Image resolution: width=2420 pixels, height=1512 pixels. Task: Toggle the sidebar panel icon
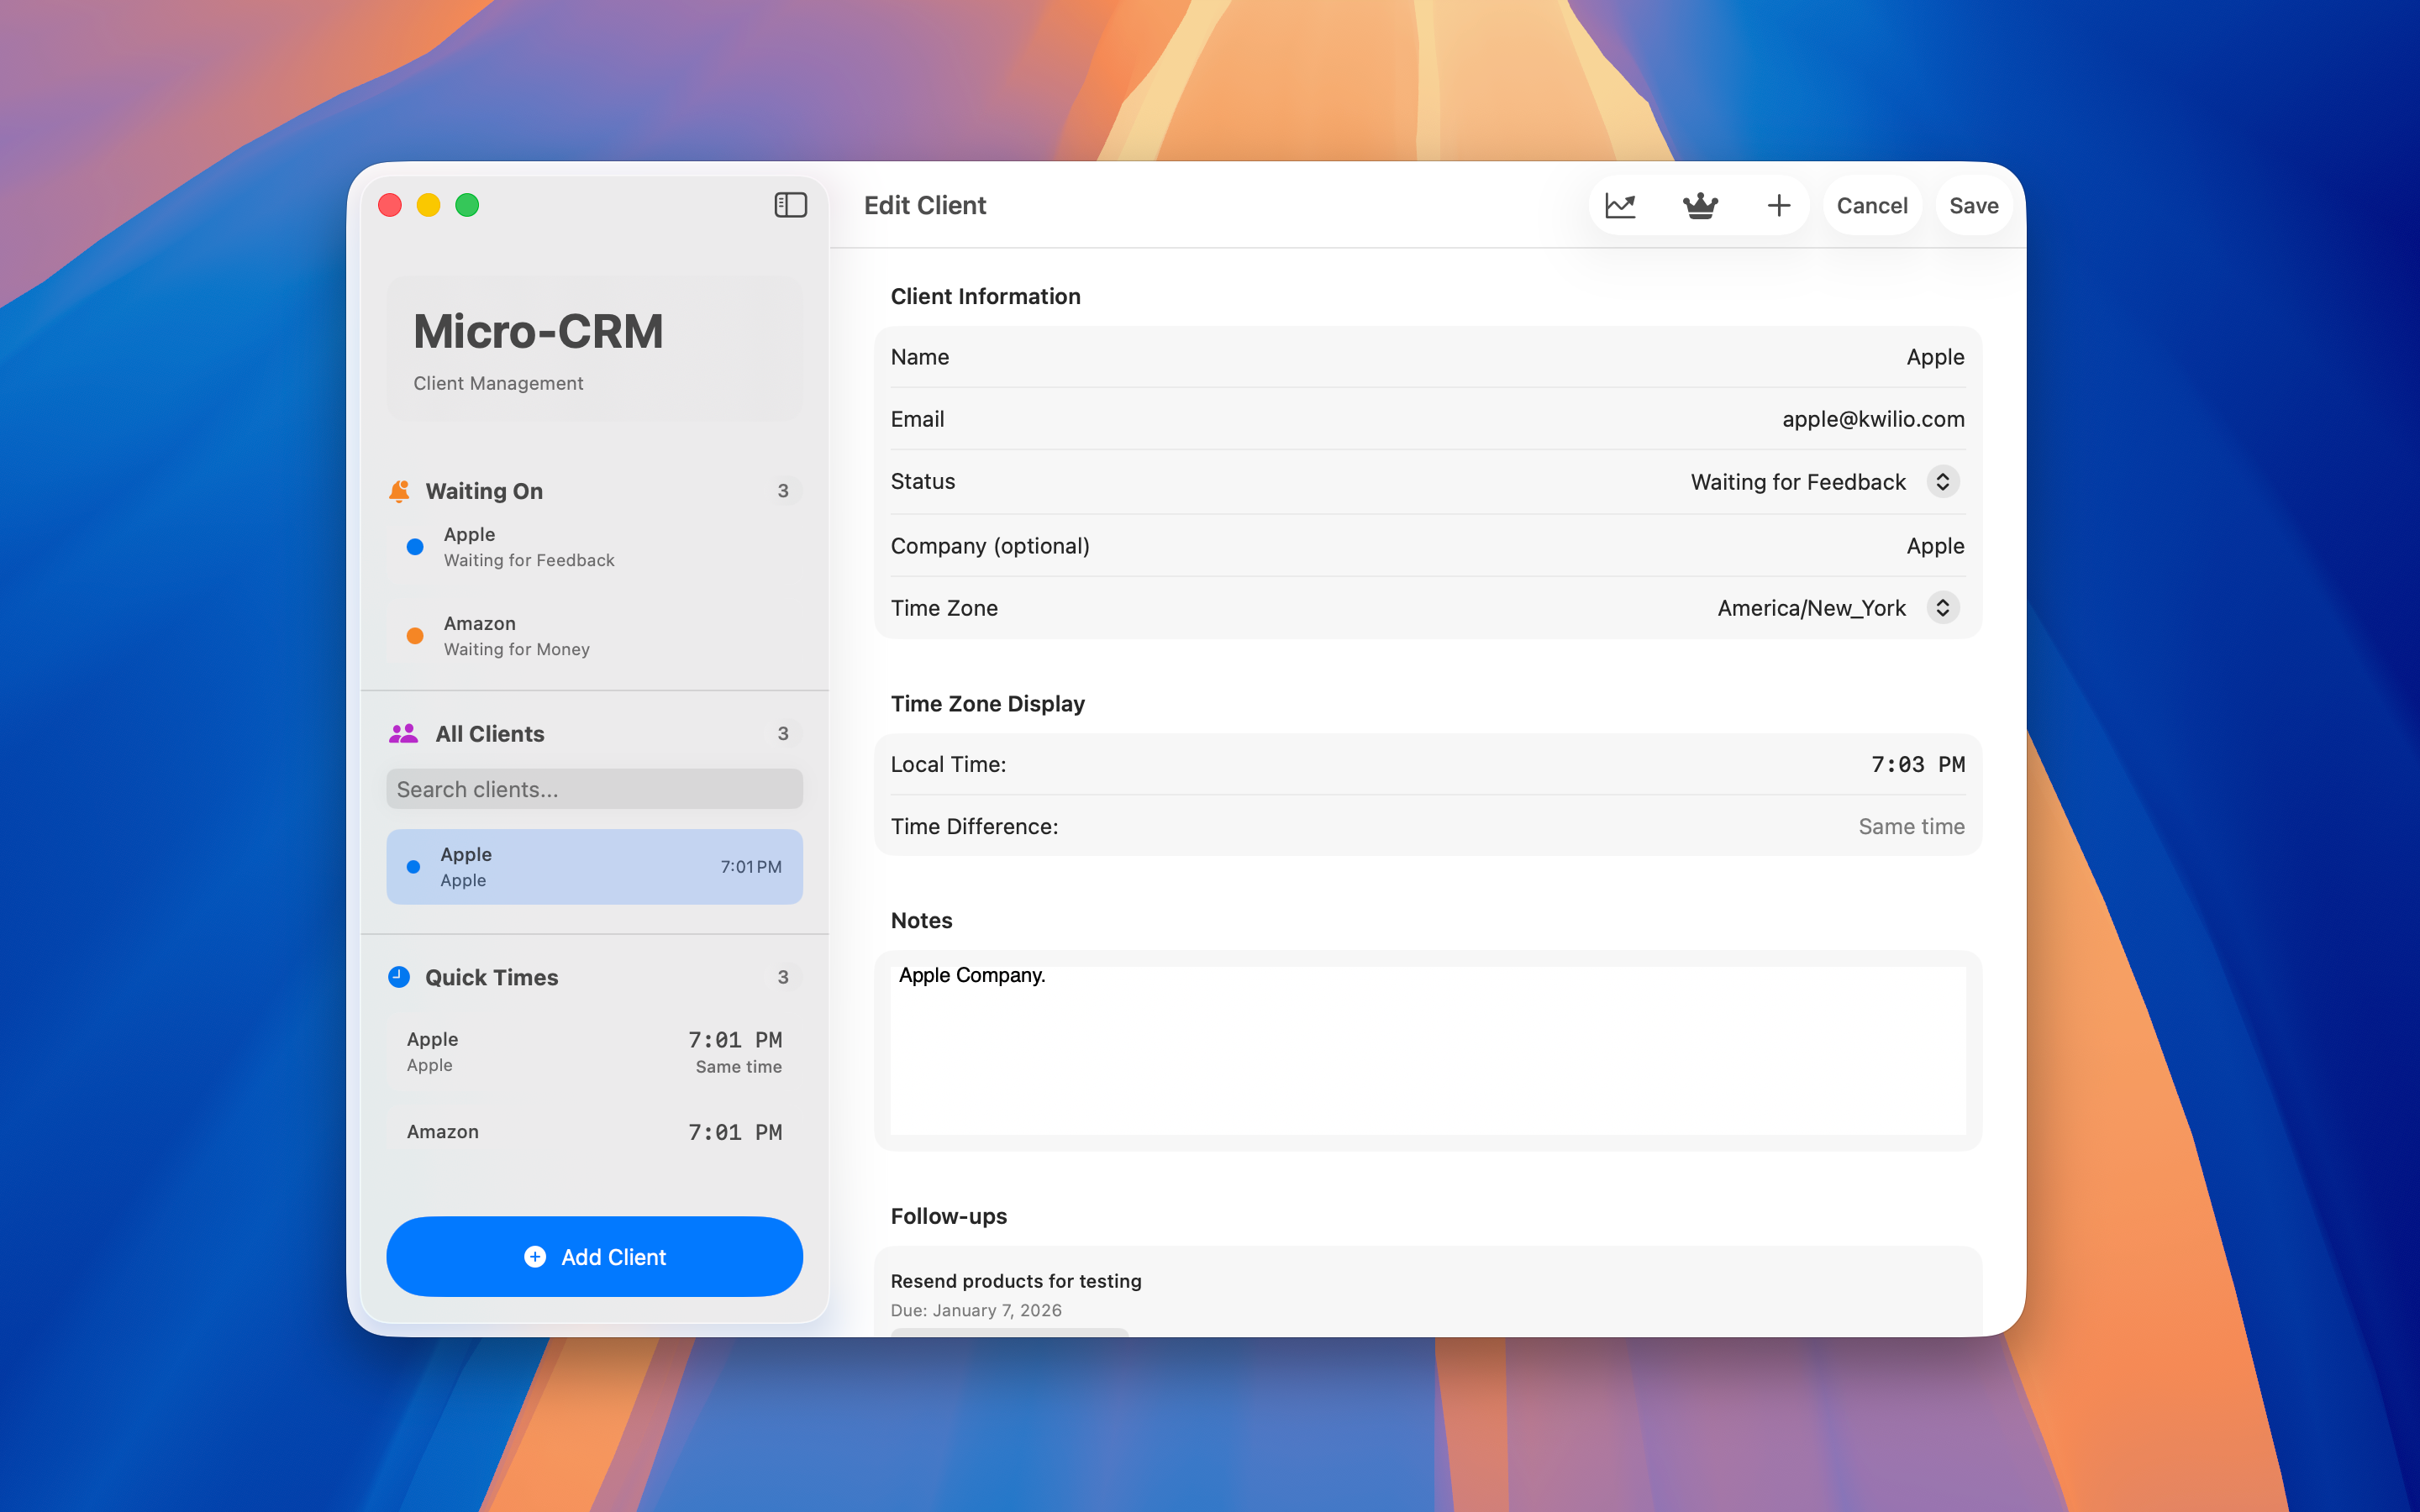tap(790, 205)
